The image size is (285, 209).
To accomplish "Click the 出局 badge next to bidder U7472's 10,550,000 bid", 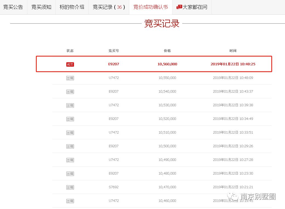I will click(x=70, y=78).
